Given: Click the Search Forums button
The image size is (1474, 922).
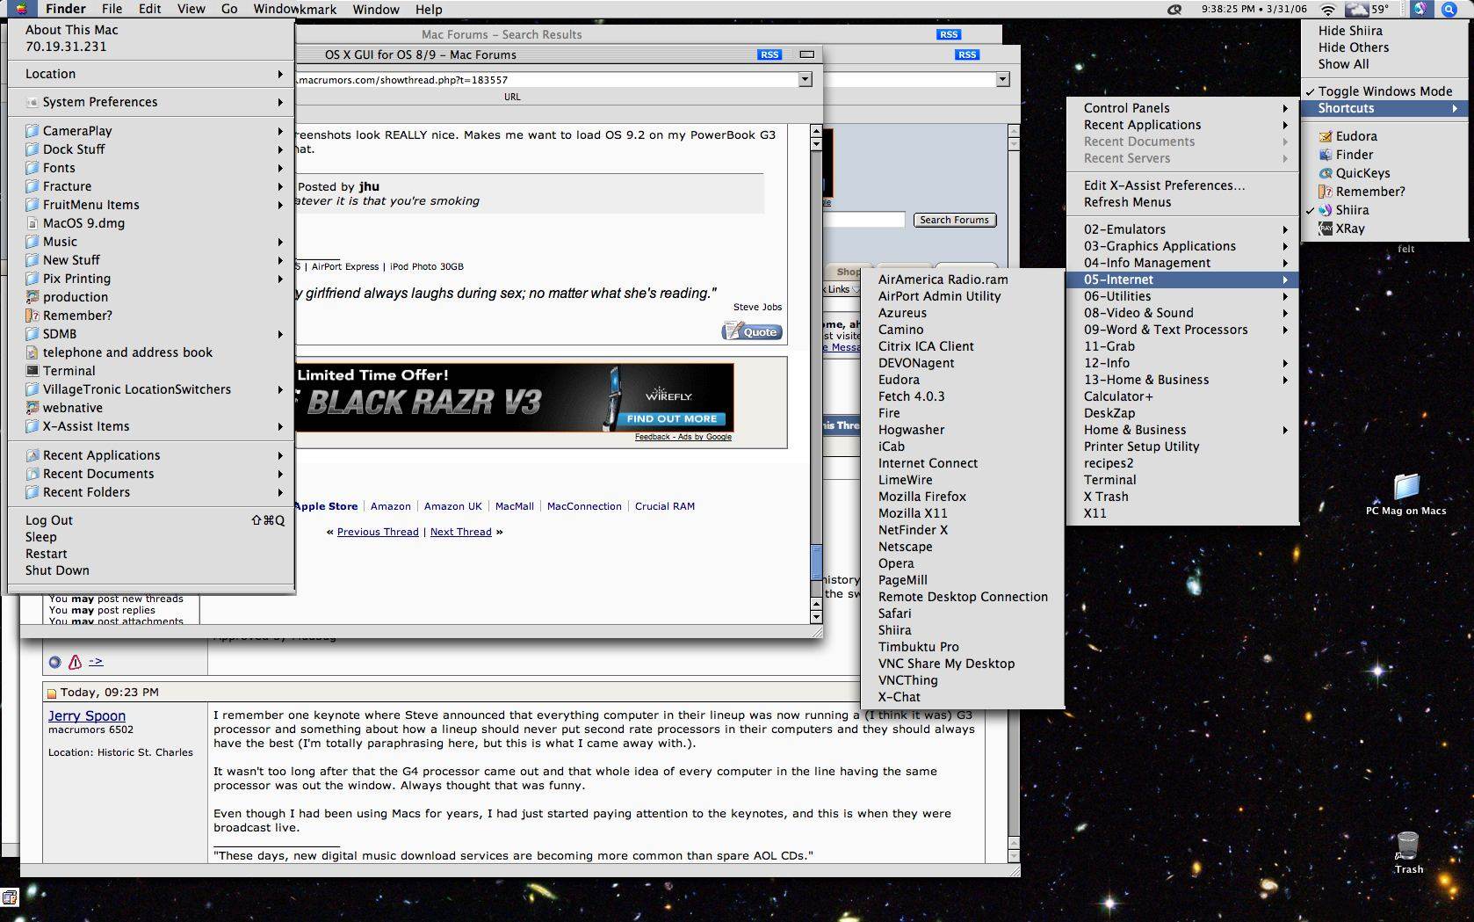Looking at the screenshot, I should (955, 220).
